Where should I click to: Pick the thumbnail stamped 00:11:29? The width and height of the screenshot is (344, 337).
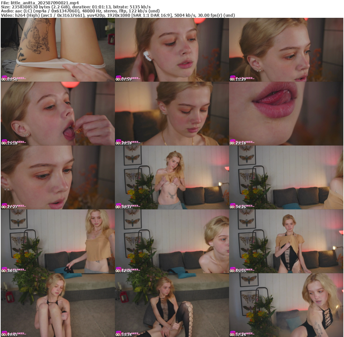(x=286, y=50)
